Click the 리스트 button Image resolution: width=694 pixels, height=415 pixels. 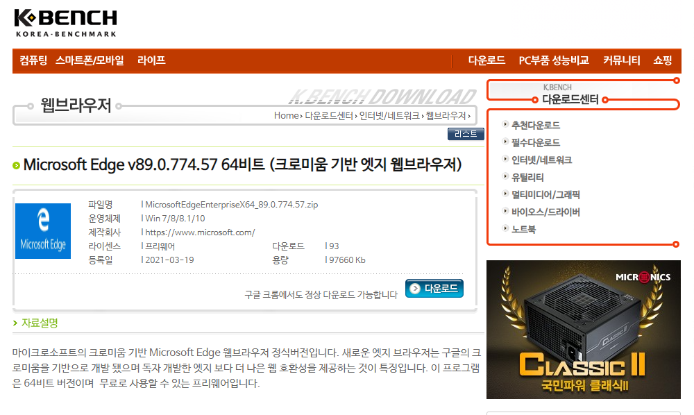point(466,134)
